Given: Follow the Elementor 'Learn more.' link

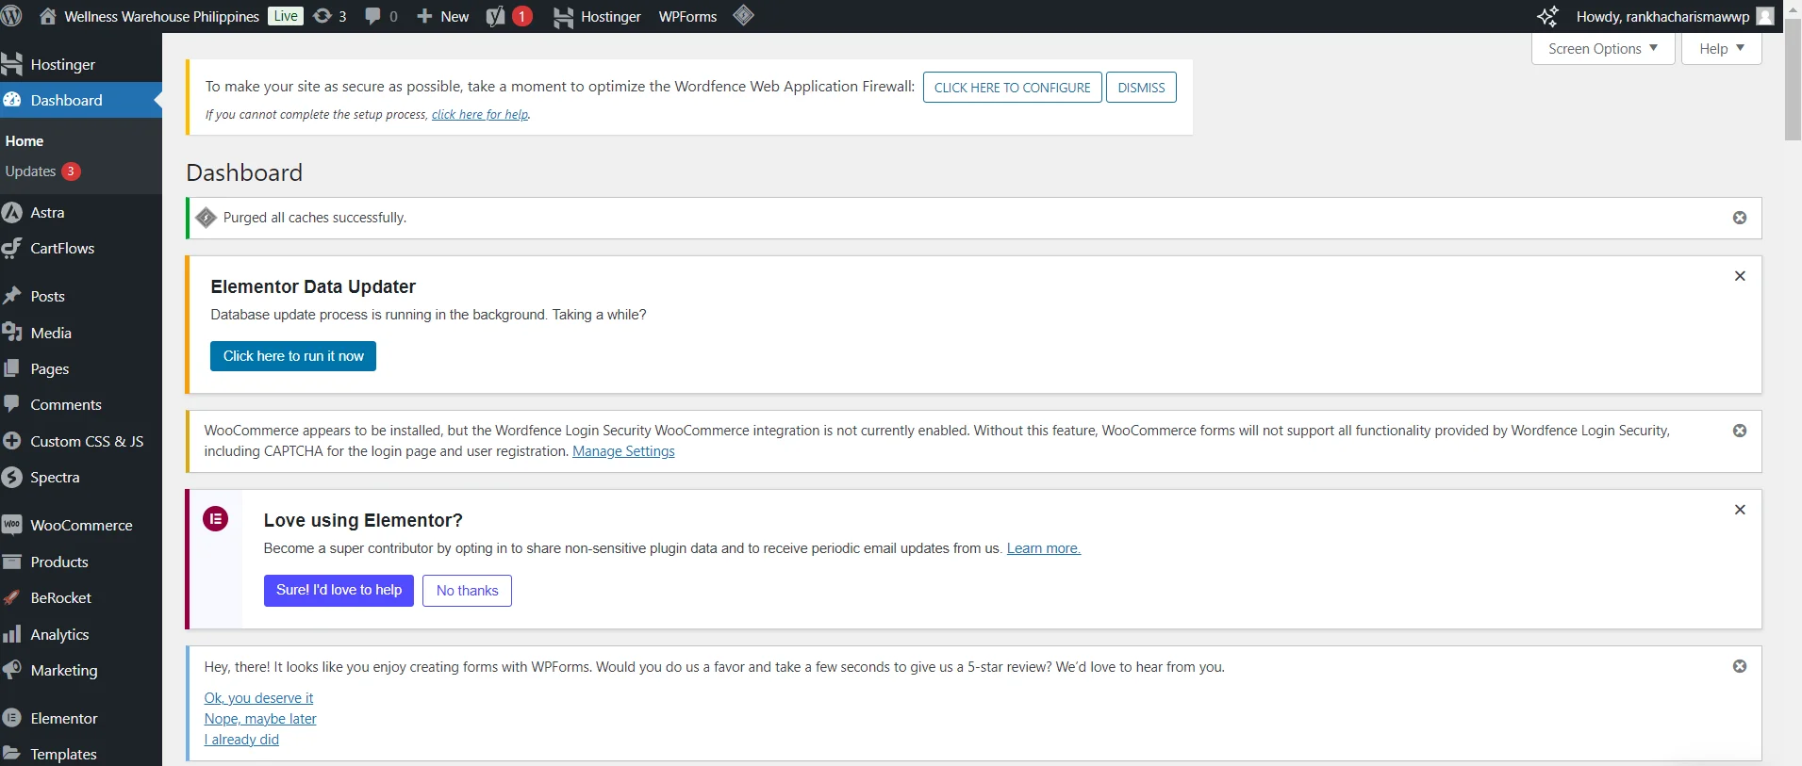Looking at the screenshot, I should 1044,548.
